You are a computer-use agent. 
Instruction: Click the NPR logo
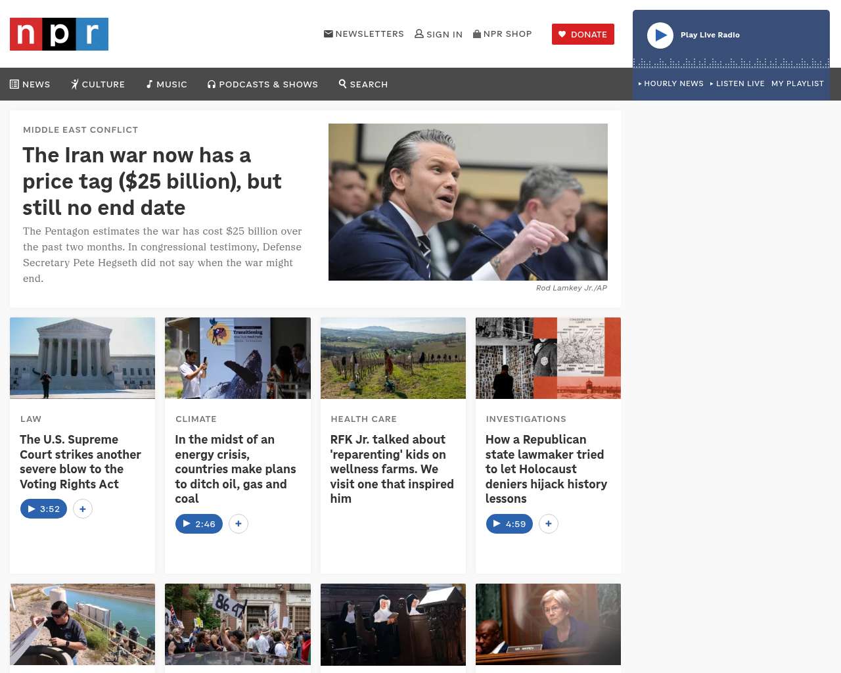(59, 34)
